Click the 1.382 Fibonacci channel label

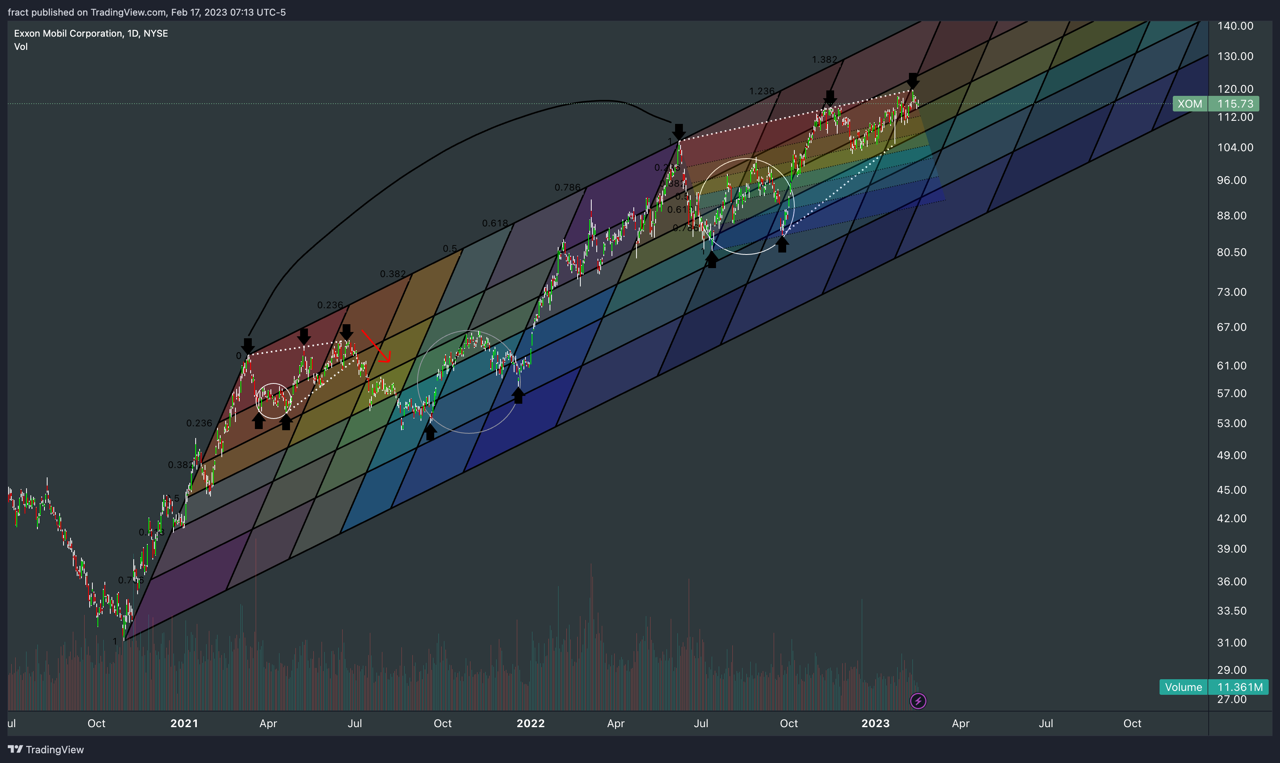coord(824,60)
